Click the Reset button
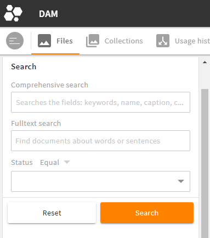This screenshot has width=210, height=238. (52, 213)
